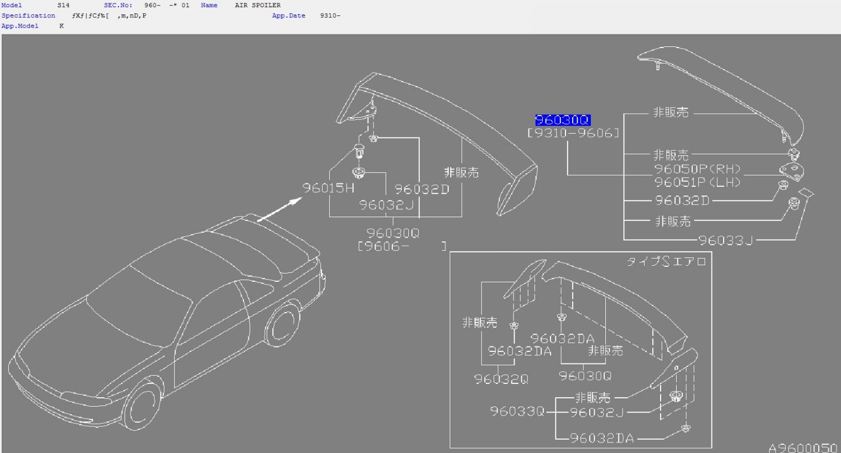Click 96030Q above the [9606- ] date
This screenshot has height=453, width=841.
point(393,233)
